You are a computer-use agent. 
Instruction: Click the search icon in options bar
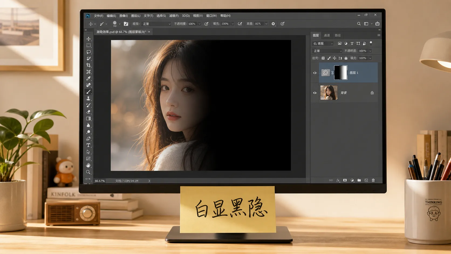coord(359,24)
